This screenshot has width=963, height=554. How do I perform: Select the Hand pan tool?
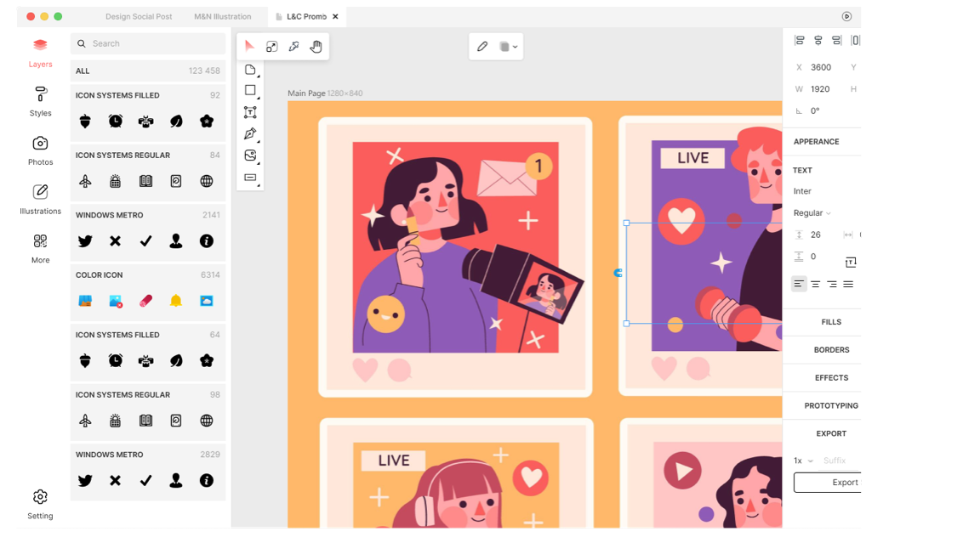pos(316,47)
